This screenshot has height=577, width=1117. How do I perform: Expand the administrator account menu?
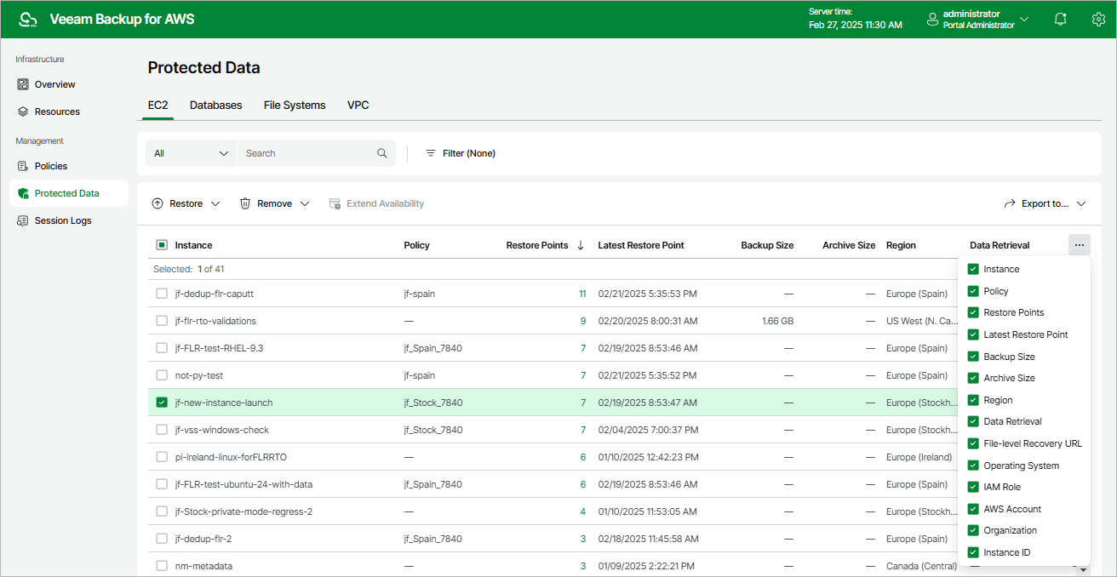tap(977, 19)
